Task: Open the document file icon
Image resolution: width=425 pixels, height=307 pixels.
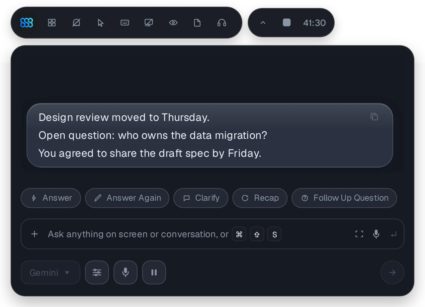Action: pyautogui.click(x=197, y=23)
